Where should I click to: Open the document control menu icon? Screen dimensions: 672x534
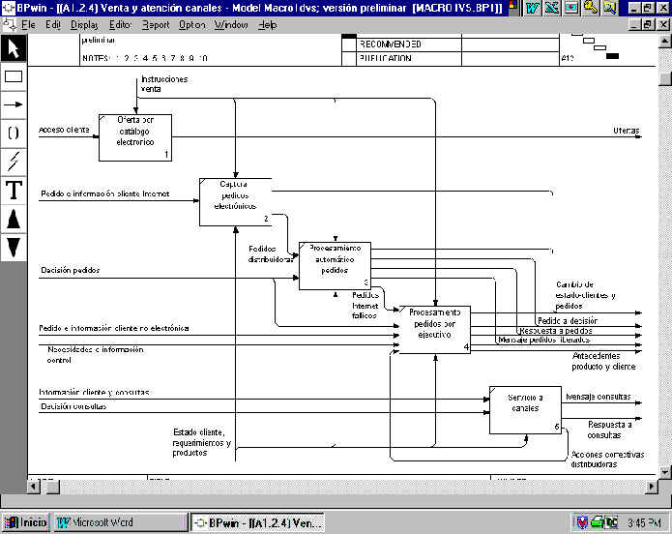pos(9,24)
